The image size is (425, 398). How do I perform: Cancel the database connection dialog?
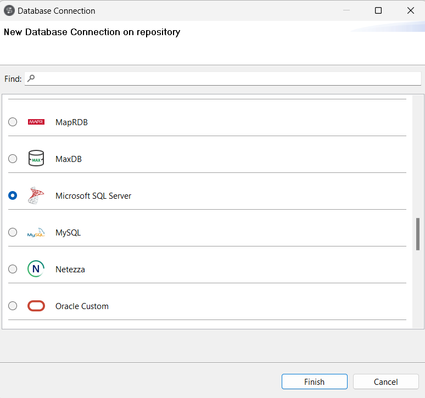point(385,382)
